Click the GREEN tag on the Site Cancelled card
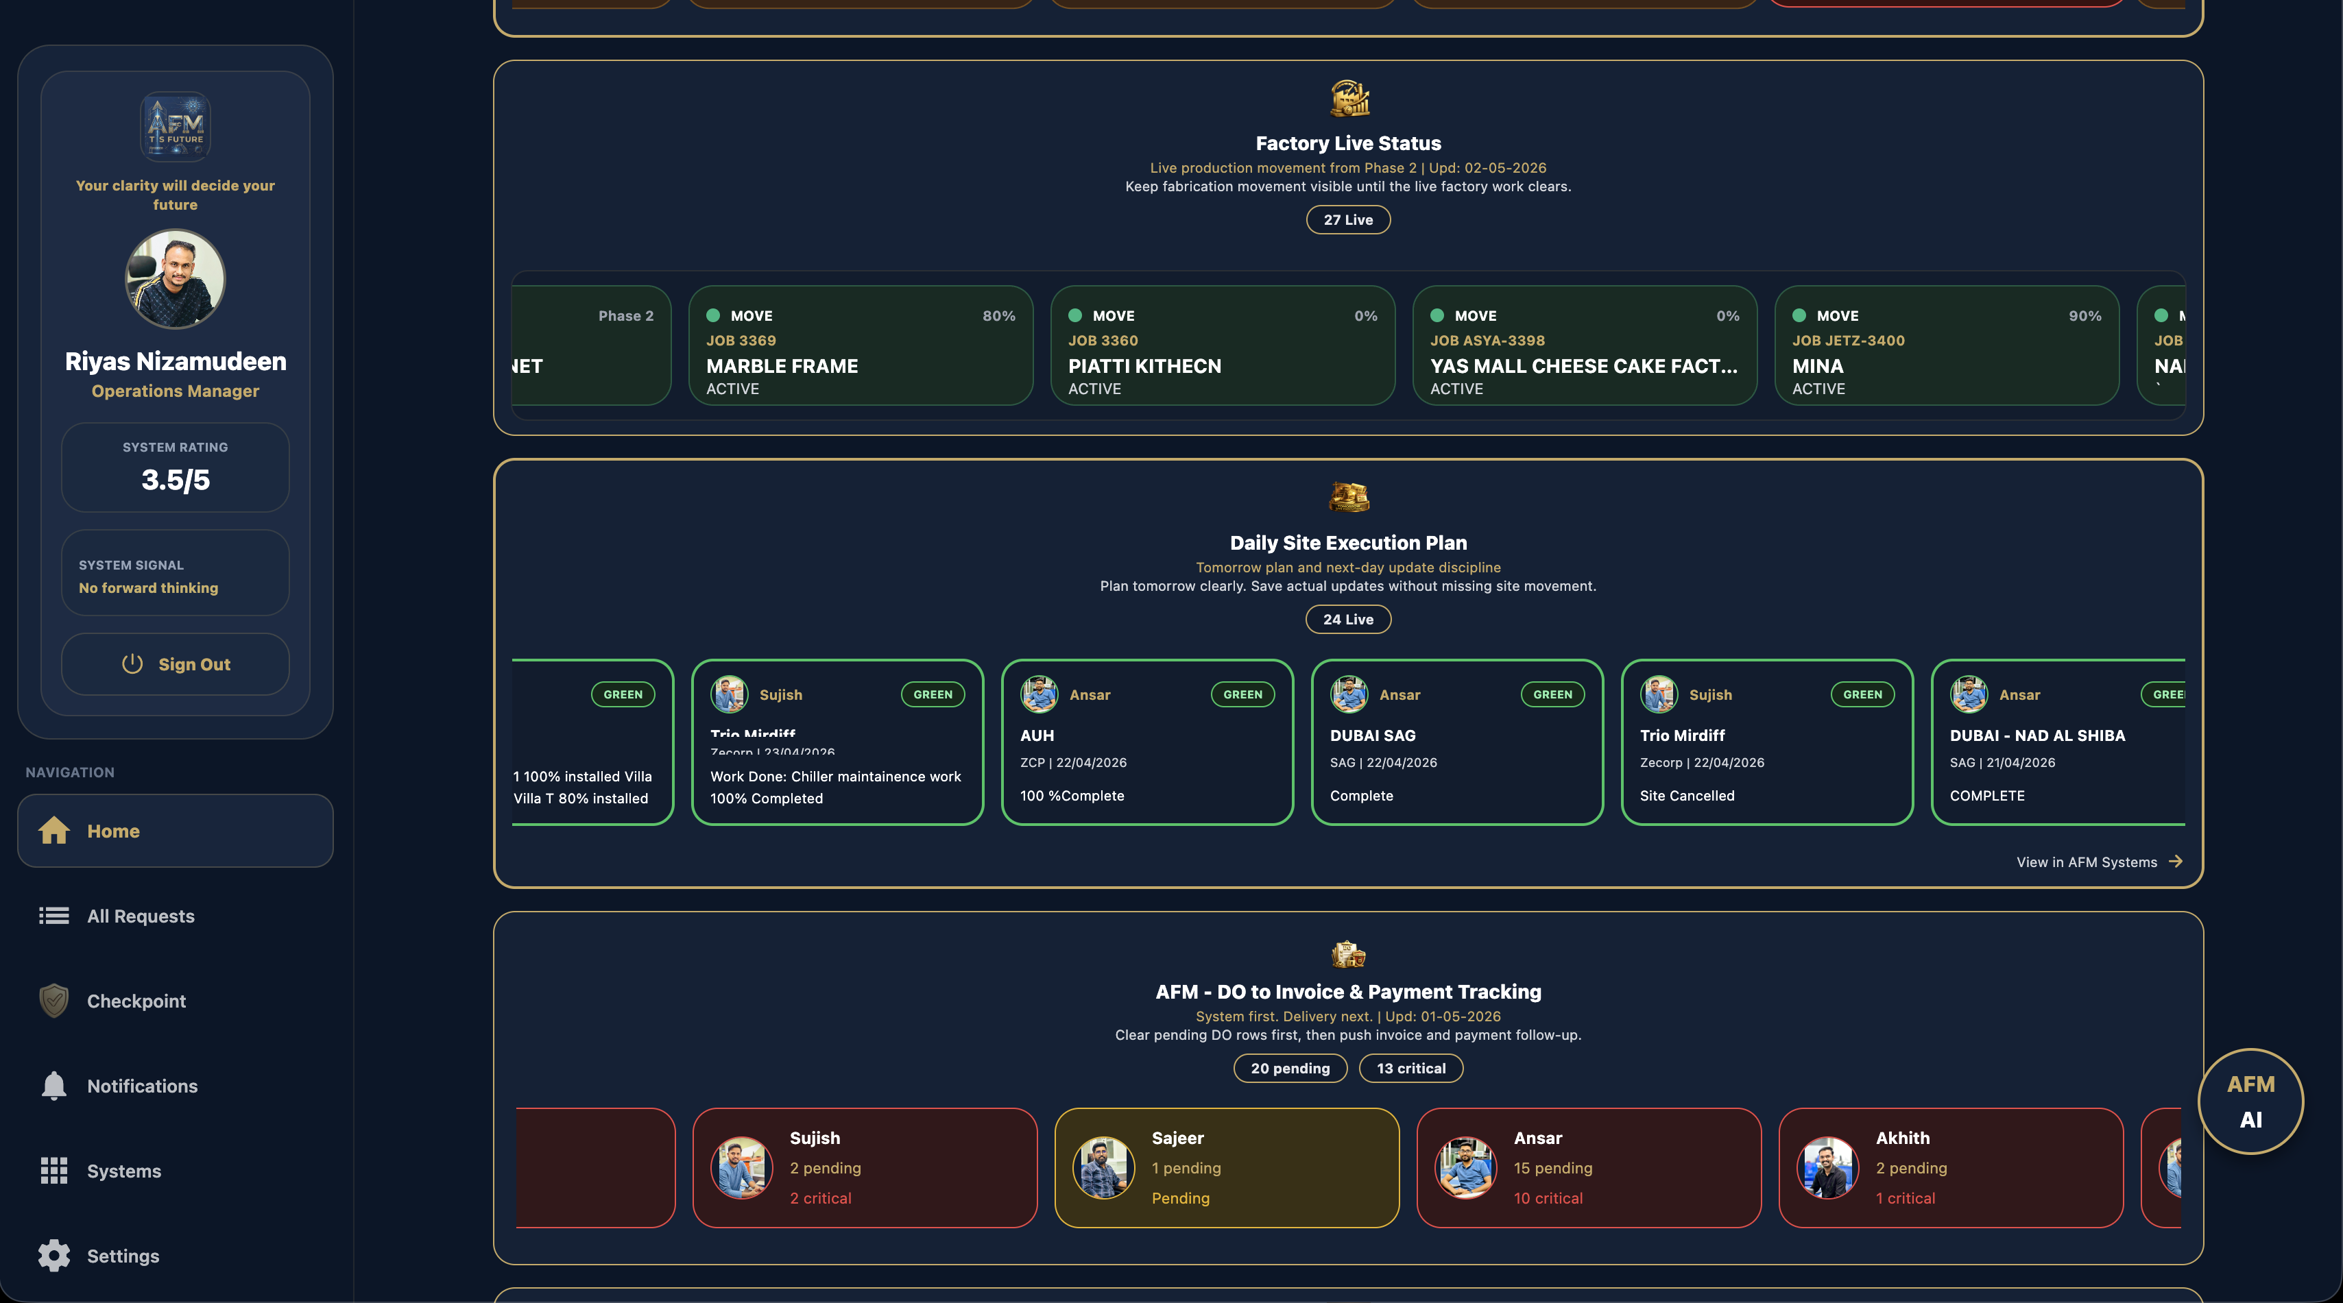The width and height of the screenshot is (2343, 1303). 1863,694
